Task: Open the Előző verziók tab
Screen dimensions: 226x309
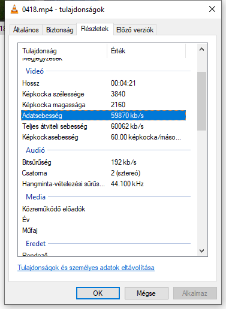Action: (x=135, y=30)
